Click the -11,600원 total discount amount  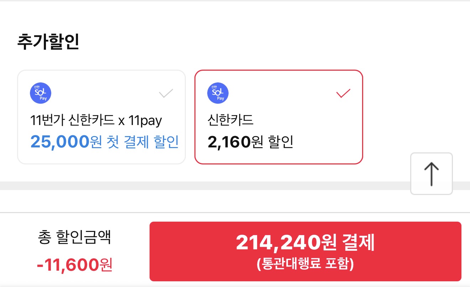[74, 264]
